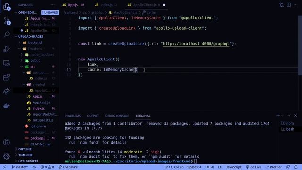Open the Output panel tab
The width and height of the screenshot is (302, 170).
(x=92, y=116)
